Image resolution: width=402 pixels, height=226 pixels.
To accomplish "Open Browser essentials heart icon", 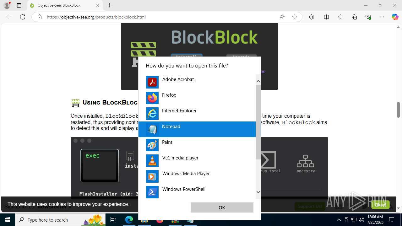I will tap(368, 17).
